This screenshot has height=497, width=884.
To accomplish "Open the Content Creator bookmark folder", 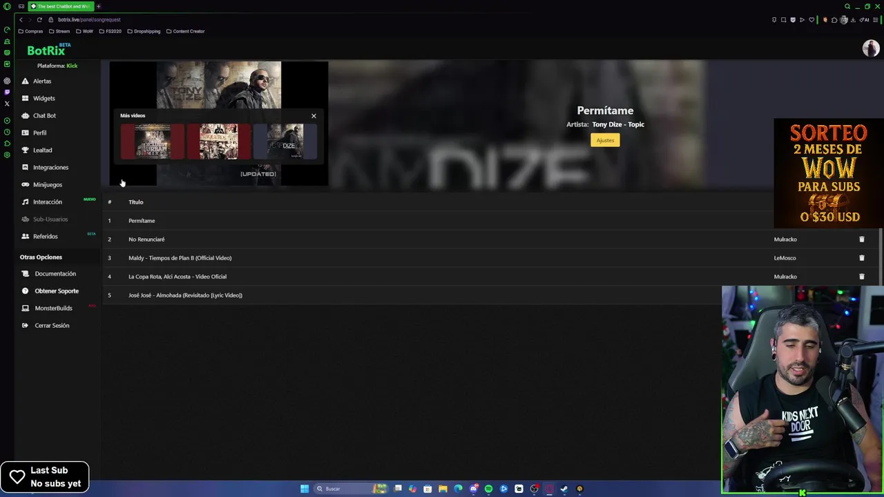I will (185, 31).
